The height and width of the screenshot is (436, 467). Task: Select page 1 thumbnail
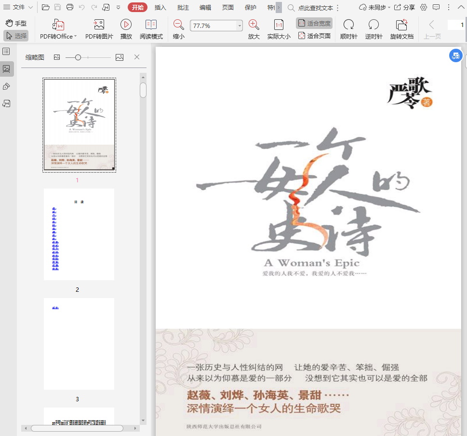click(79, 125)
